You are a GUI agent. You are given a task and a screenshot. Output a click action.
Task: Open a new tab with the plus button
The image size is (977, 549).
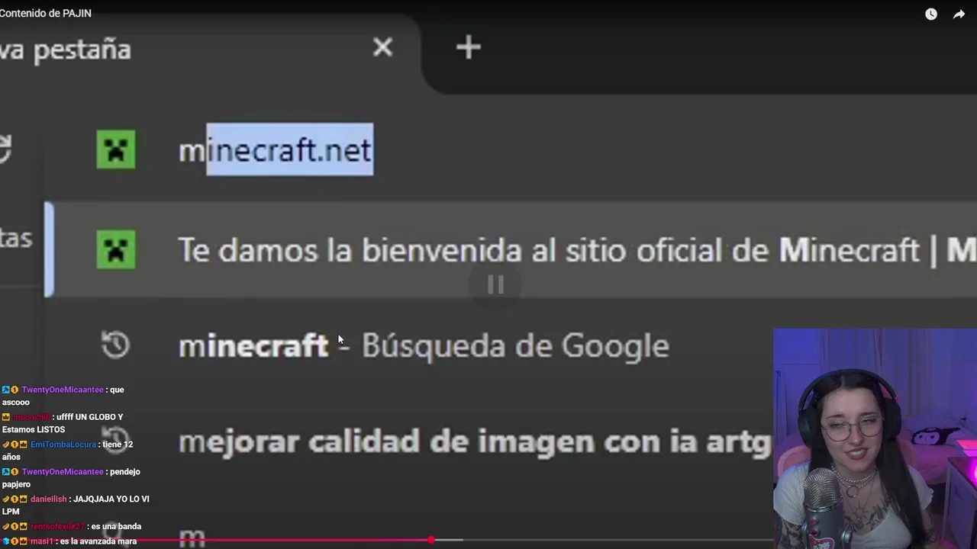pyautogui.click(x=468, y=48)
